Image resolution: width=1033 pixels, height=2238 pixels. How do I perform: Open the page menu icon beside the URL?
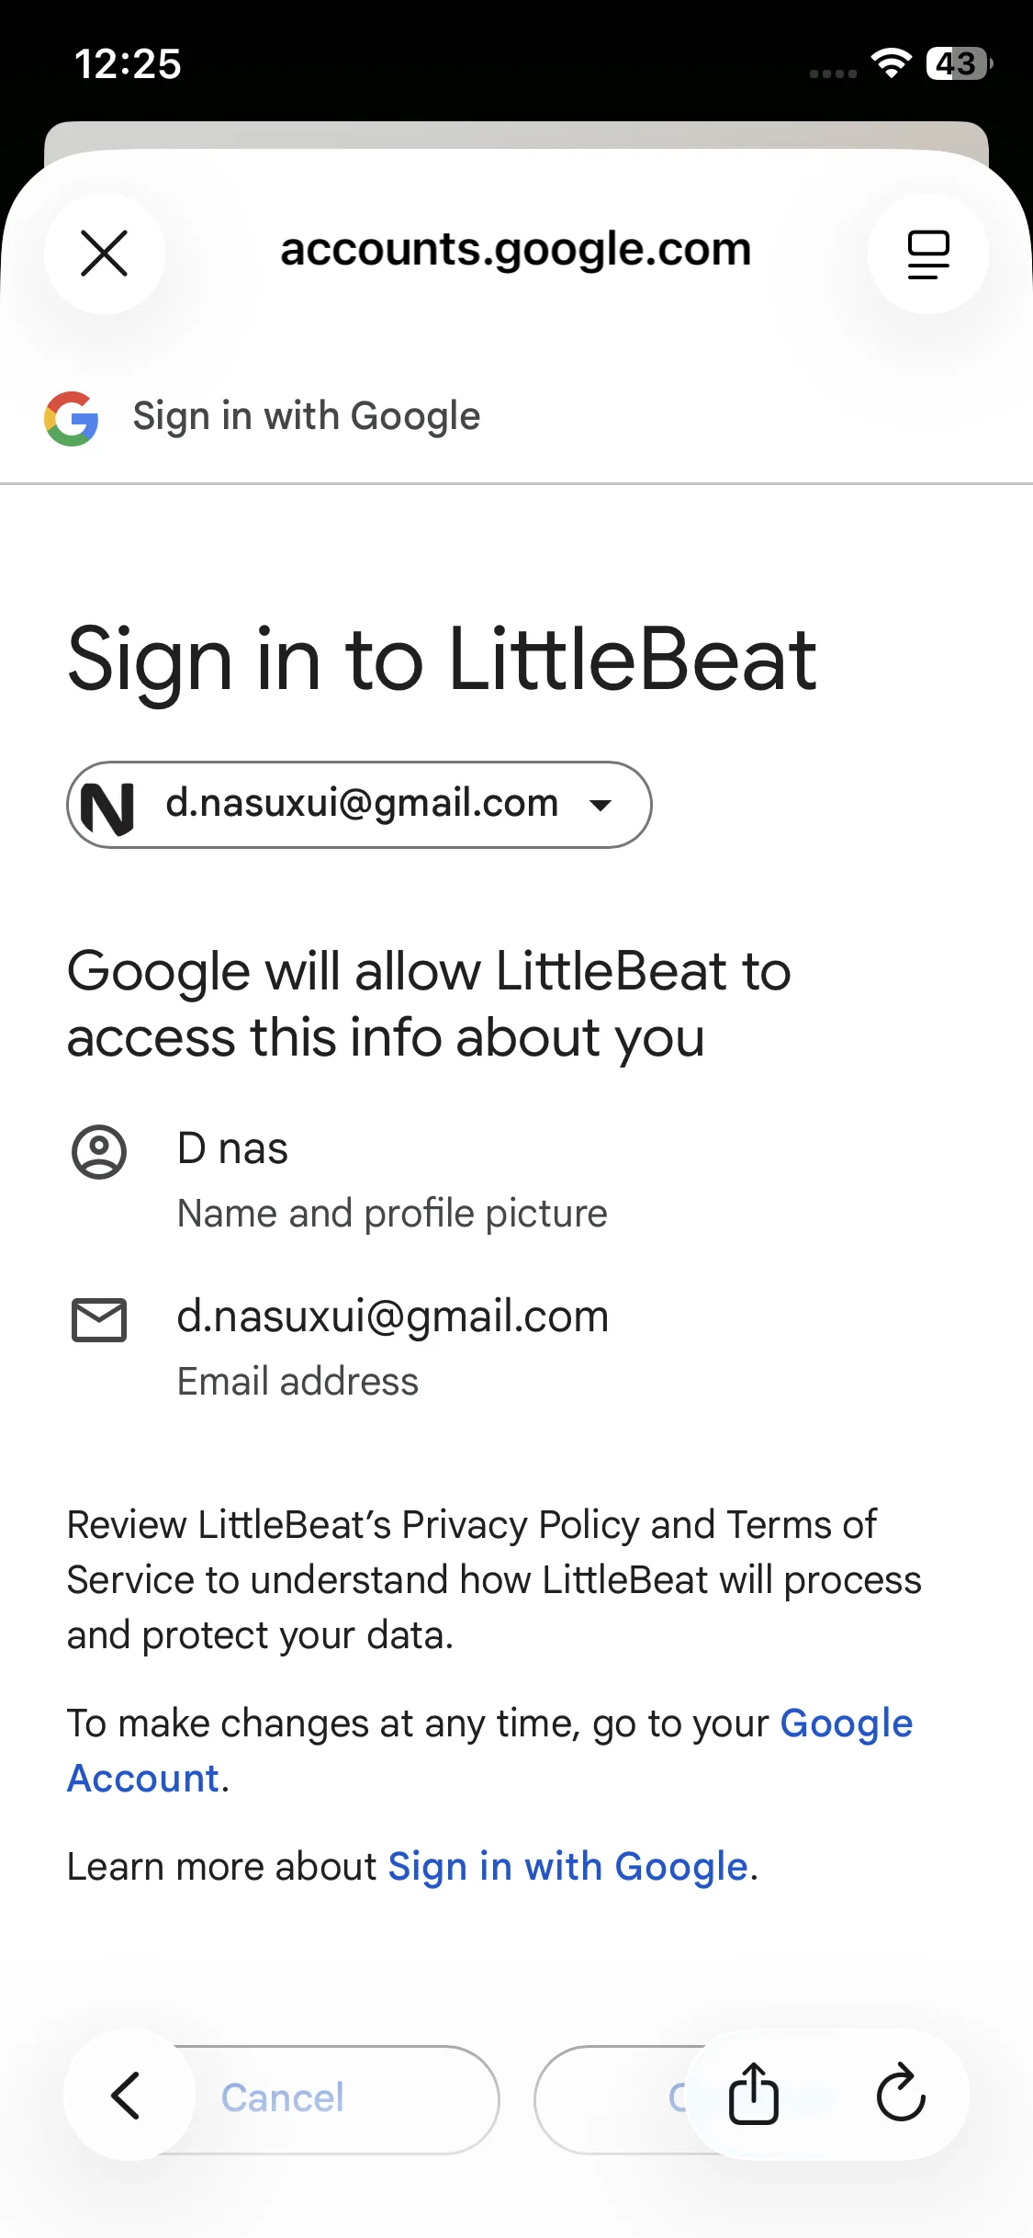pyautogui.click(x=927, y=254)
